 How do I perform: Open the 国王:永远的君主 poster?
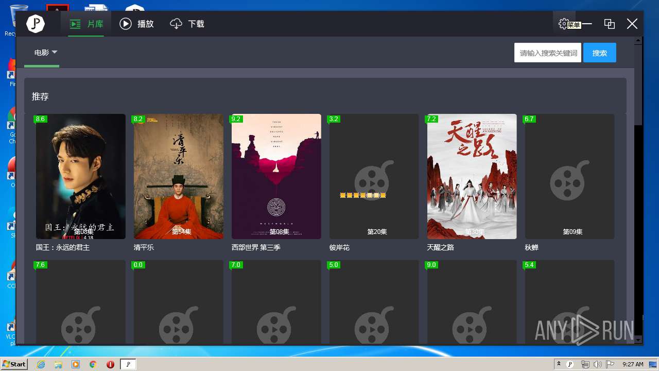[81, 176]
